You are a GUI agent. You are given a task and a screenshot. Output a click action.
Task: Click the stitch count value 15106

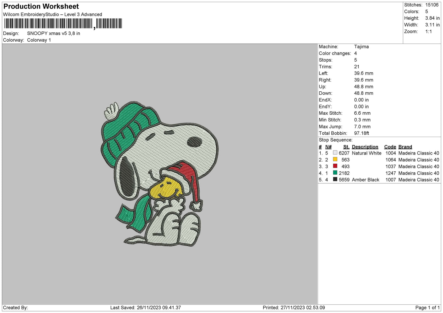432,5
